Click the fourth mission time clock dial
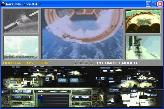Image resolution: width=164 pixels, height=109 pixels. pos(91,62)
